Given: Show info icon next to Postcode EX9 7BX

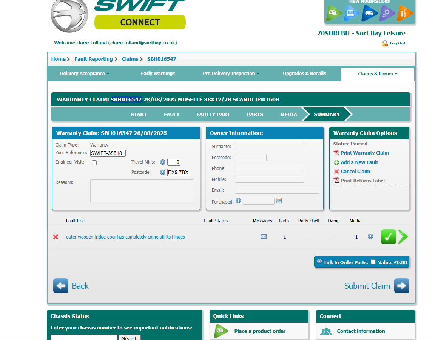Looking at the screenshot, I should (x=163, y=172).
